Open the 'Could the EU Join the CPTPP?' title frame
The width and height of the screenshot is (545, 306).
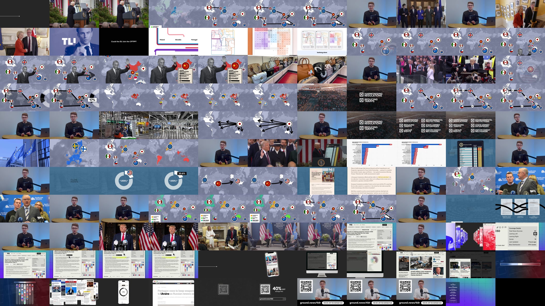124,42
